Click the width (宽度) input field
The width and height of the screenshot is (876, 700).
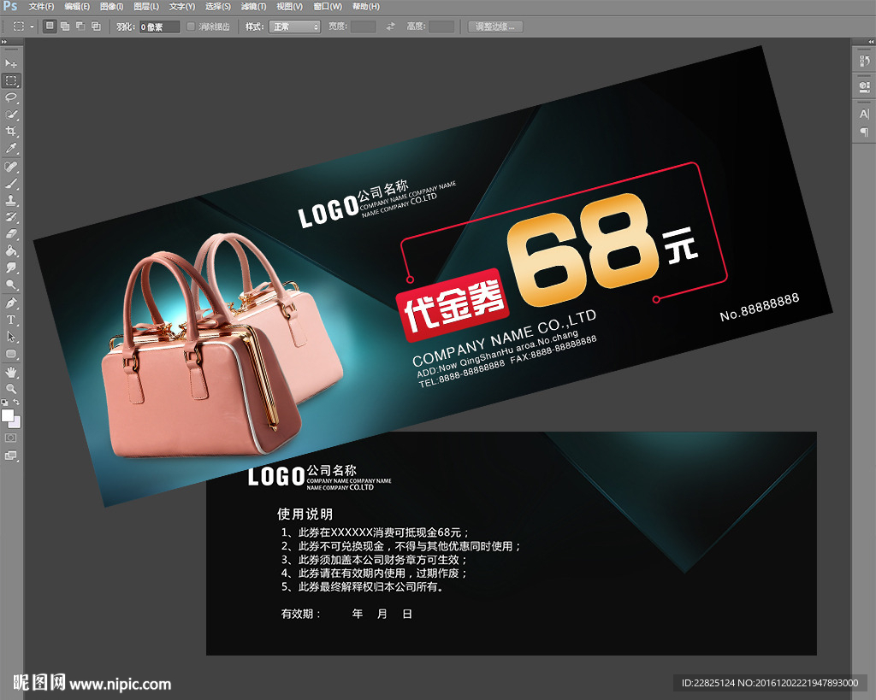[363, 26]
